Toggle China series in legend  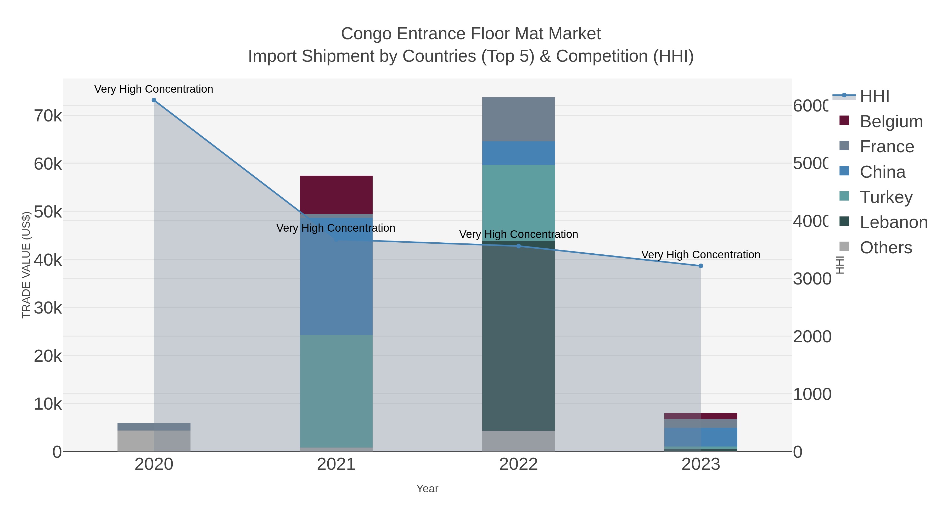coord(872,171)
